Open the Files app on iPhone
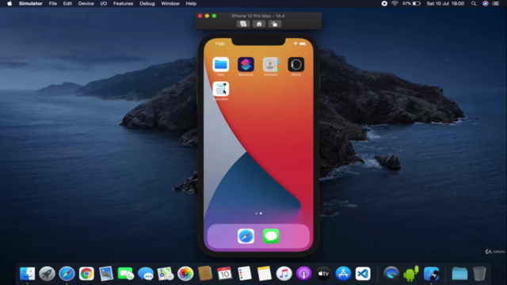This screenshot has width=507, height=285. point(220,65)
